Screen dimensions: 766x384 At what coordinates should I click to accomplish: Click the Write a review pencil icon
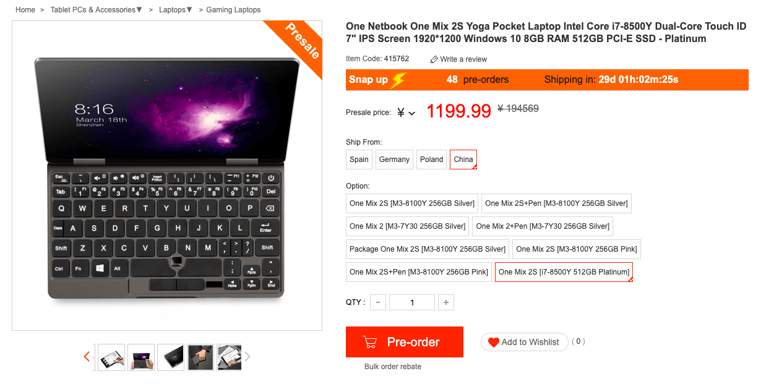(434, 59)
